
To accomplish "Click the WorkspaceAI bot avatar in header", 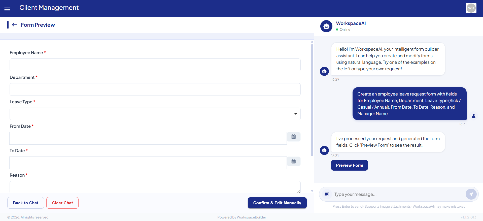I will [326, 26].
